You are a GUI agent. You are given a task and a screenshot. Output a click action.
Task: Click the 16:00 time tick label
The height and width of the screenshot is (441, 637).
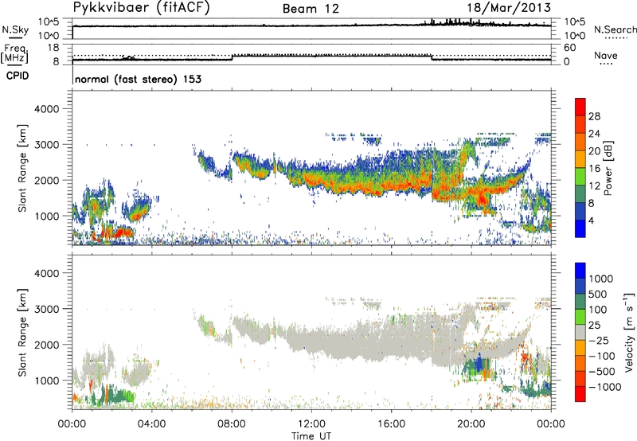pyautogui.click(x=391, y=424)
